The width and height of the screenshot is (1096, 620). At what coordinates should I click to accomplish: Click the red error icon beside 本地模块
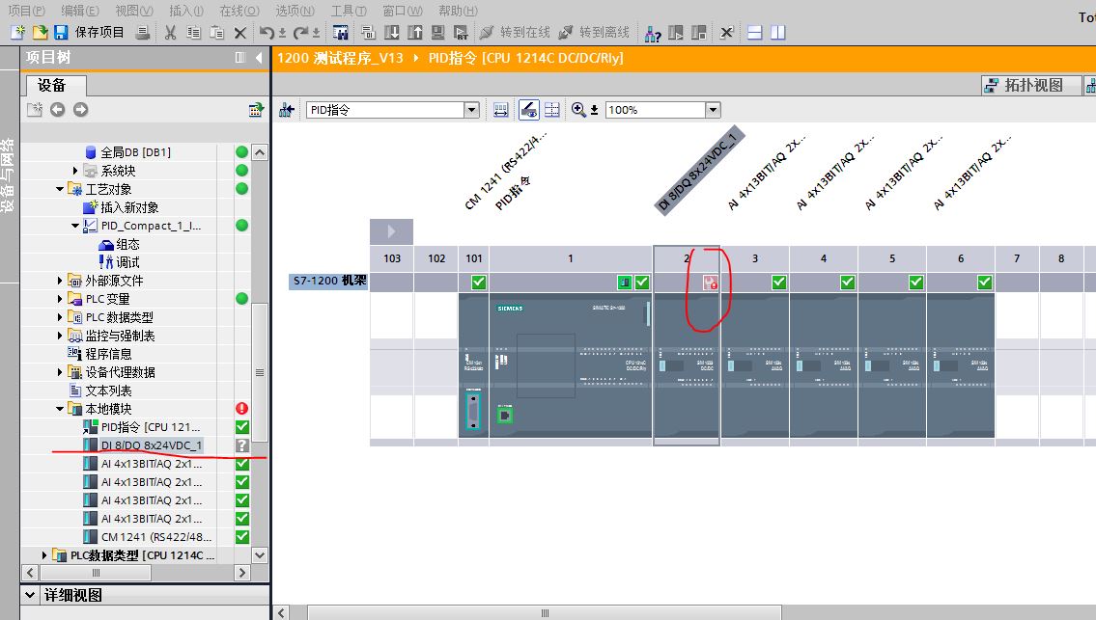point(241,409)
